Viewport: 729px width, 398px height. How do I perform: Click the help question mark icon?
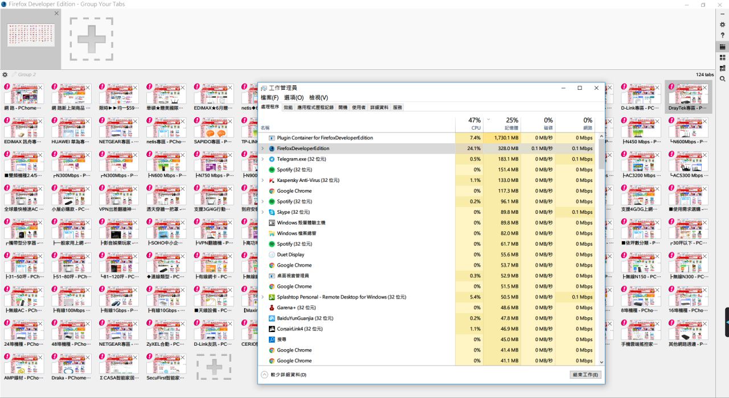[x=723, y=35]
